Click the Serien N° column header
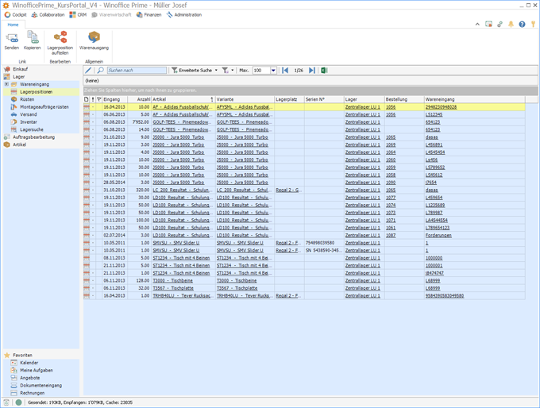Viewport: 540px width, 408px height. pos(324,99)
